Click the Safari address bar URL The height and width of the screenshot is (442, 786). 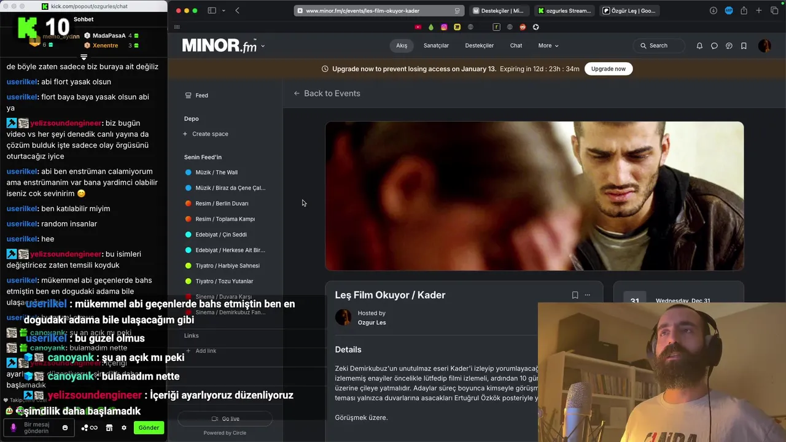[x=378, y=10]
